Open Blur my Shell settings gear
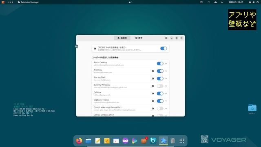261x147 pixels. click(x=153, y=78)
